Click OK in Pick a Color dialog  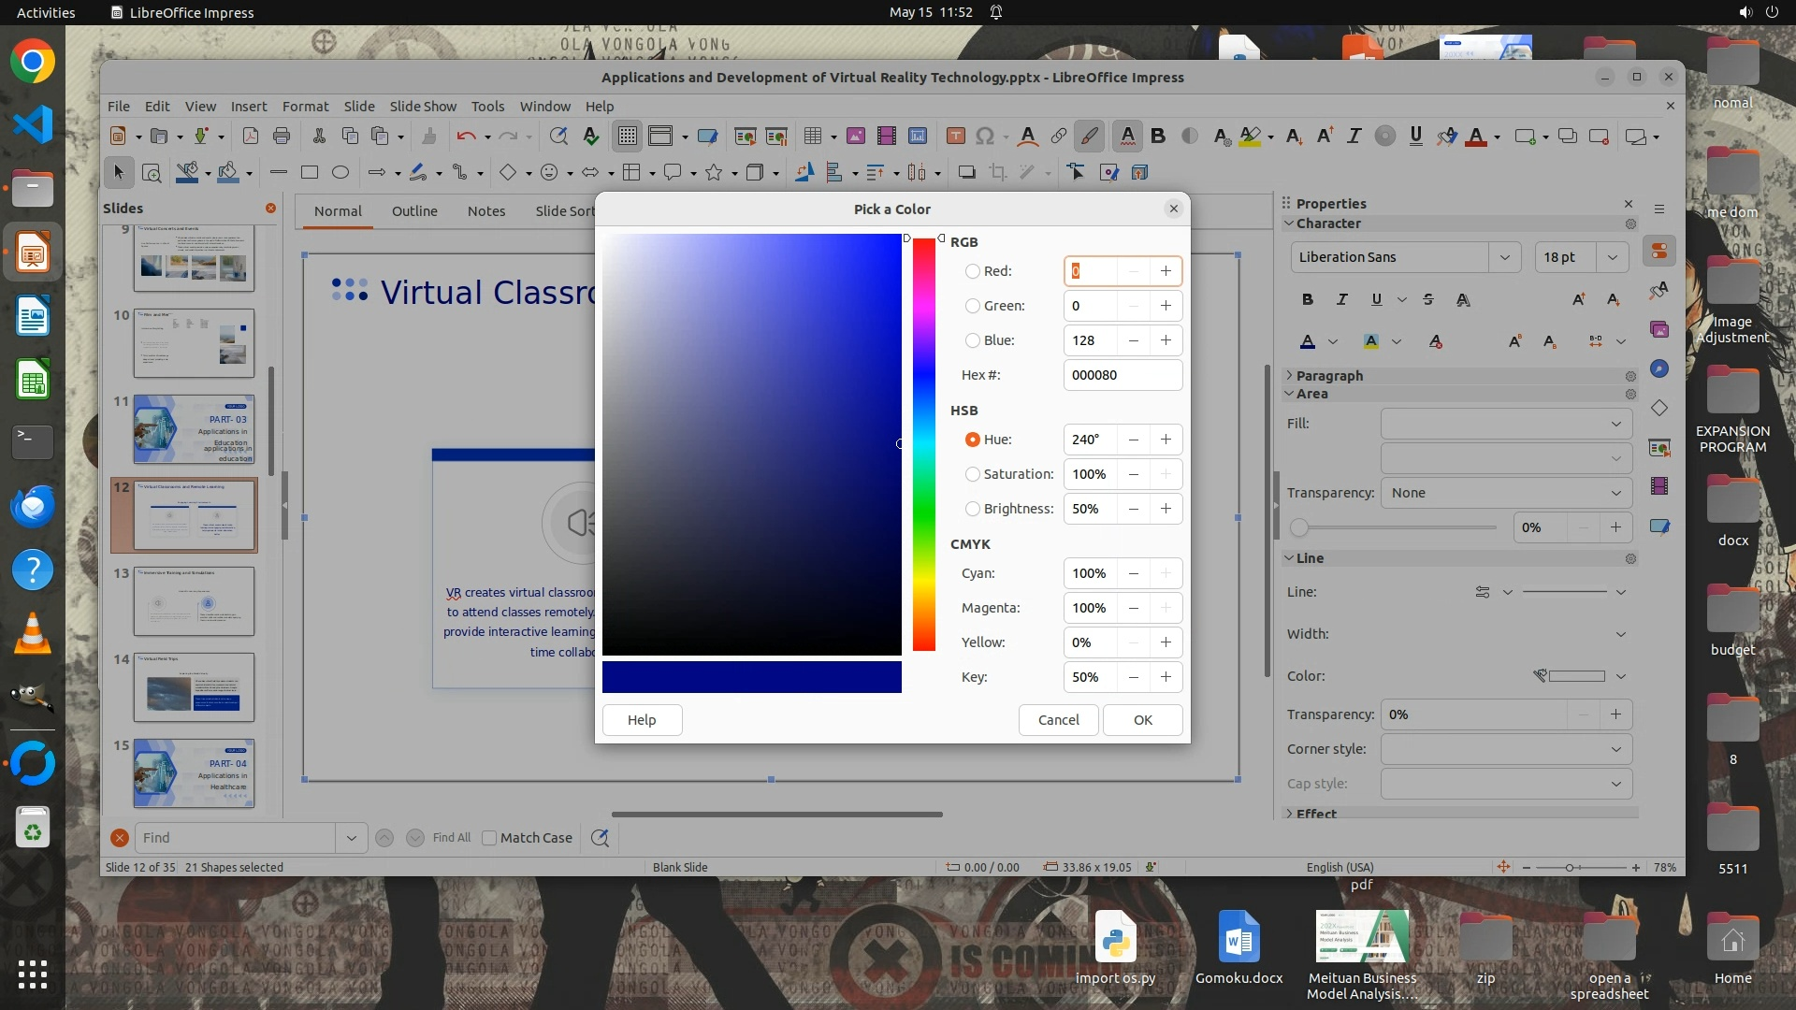[x=1142, y=720]
